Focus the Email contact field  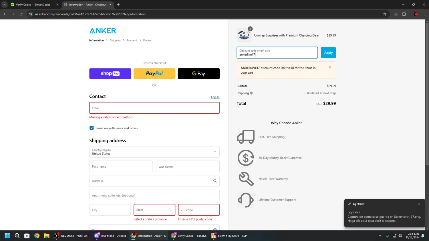154,108
